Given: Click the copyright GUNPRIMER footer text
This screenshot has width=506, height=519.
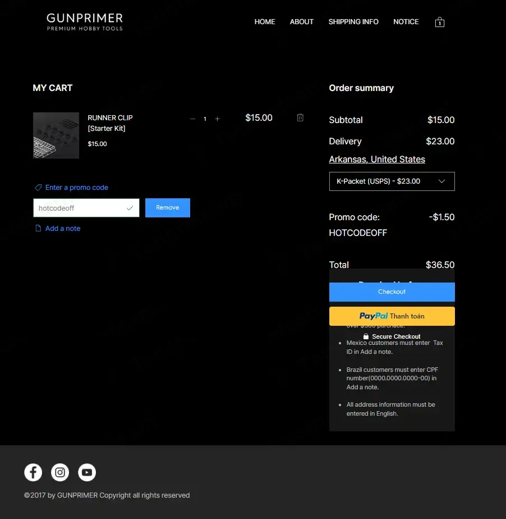Looking at the screenshot, I should tap(107, 495).
